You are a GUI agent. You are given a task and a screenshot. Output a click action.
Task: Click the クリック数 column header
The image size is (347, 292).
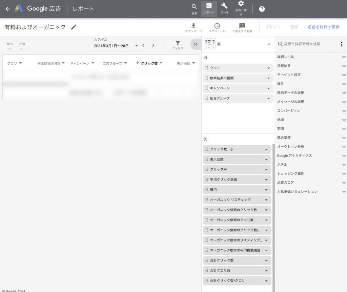149,63
